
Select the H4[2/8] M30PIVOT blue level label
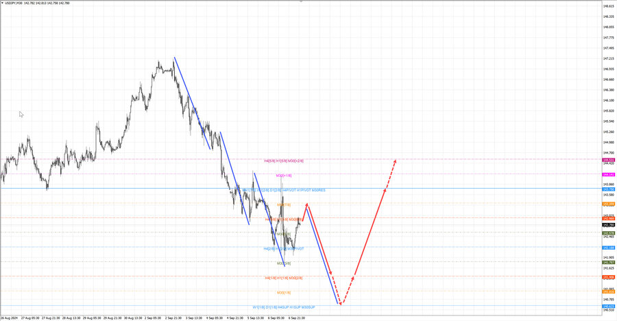284,249
